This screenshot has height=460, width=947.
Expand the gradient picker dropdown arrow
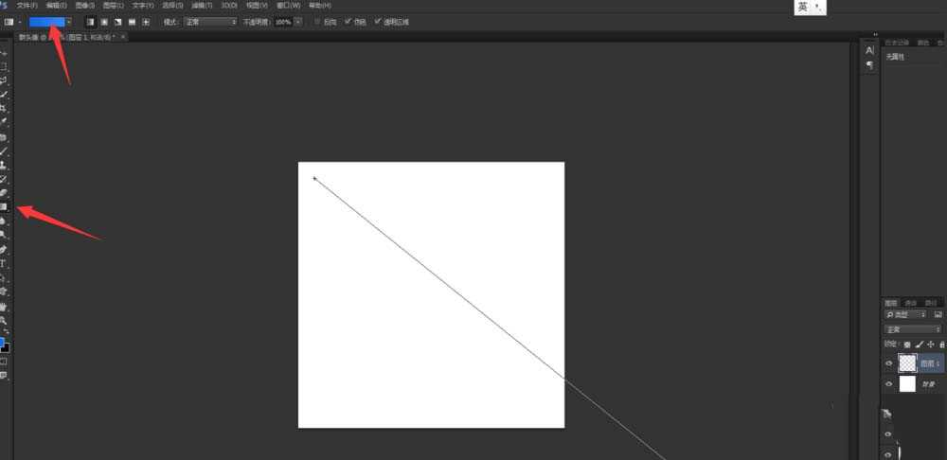tap(69, 21)
